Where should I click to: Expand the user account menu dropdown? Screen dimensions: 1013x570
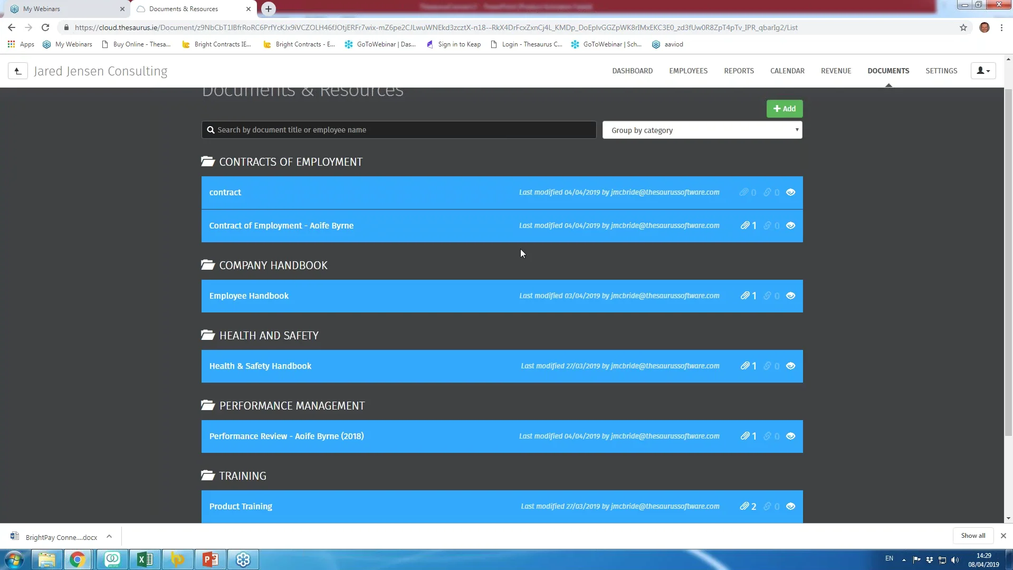(x=983, y=71)
